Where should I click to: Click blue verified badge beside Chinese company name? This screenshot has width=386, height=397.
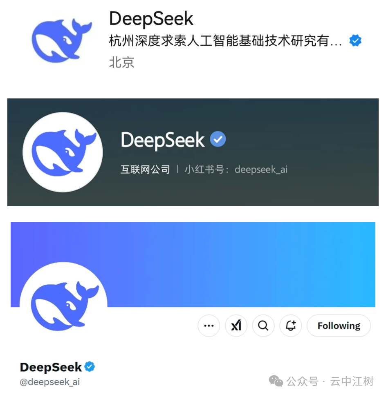pyautogui.click(x=355, y=40)
